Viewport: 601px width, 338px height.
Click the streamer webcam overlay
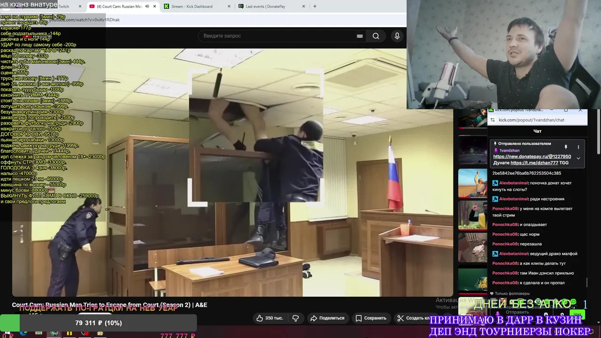[503, 54]
